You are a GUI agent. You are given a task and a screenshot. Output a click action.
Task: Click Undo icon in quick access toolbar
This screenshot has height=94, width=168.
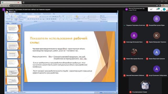pyautogui.click(x=12, y=11)
